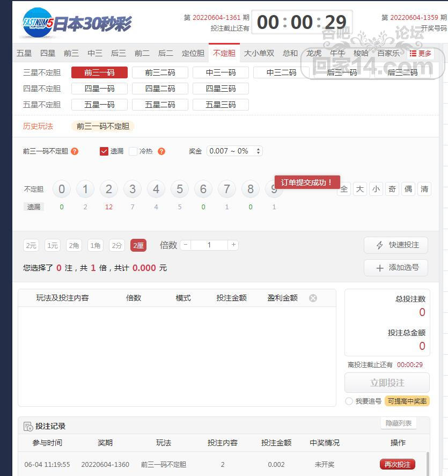Clear the bet list with the X icon
Screen dimensions: 448x476
pos(313,298)
